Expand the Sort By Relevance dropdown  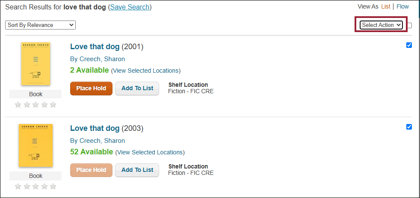pyautogui.click(x=41, y=25)
